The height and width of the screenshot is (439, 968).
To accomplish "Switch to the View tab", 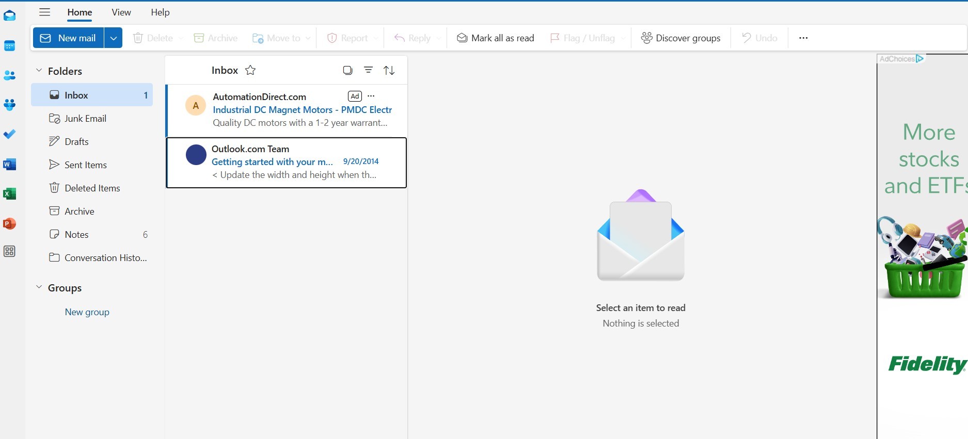I will click(x=121, y=12).
